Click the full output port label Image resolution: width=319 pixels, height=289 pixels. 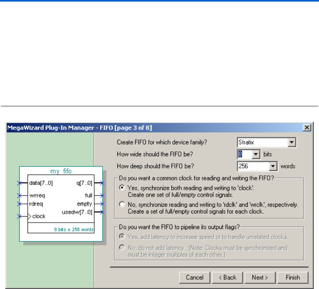(x=89, y=195)
